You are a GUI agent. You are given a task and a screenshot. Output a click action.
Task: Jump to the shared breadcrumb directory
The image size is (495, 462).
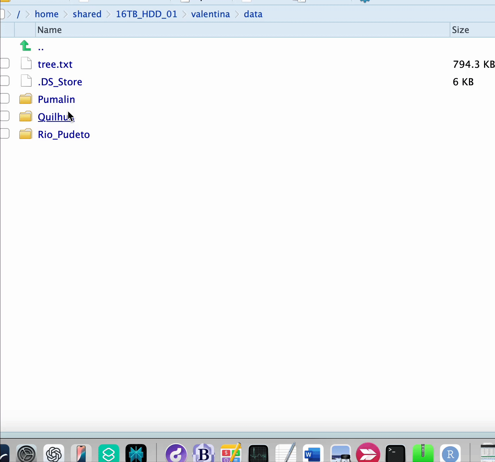click(x=87, y=14)
